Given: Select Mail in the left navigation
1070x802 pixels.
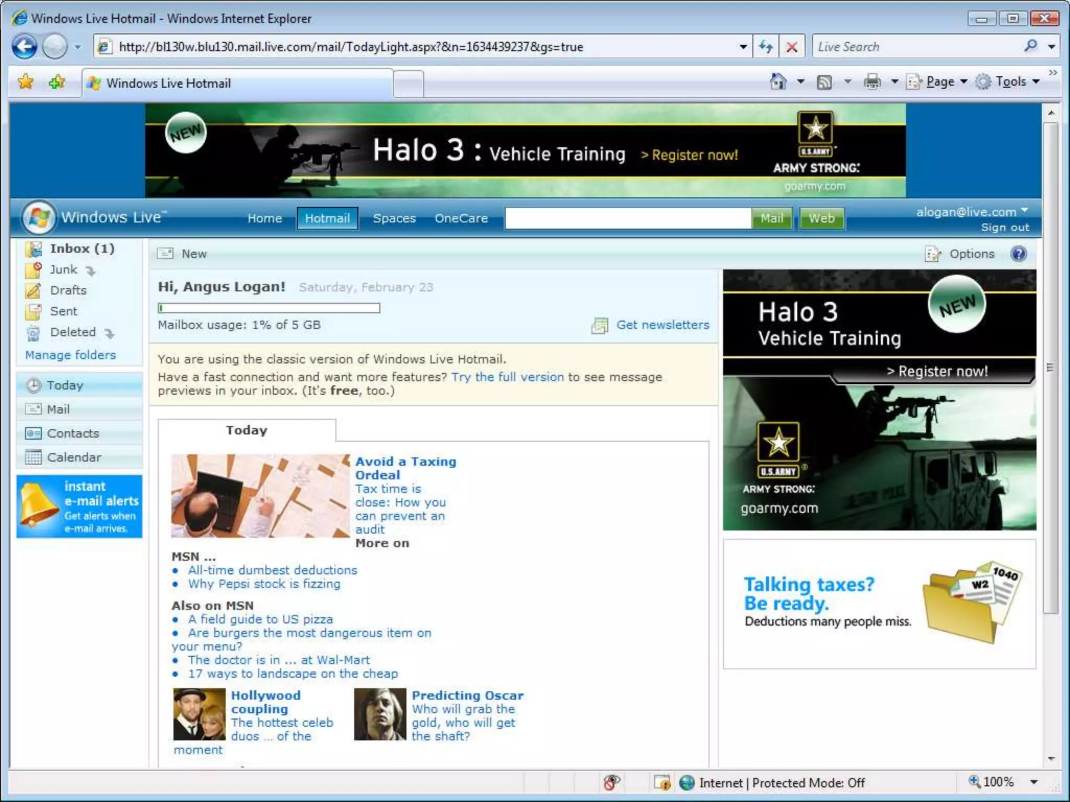Looking at the screenshot, I should (79, 409).
